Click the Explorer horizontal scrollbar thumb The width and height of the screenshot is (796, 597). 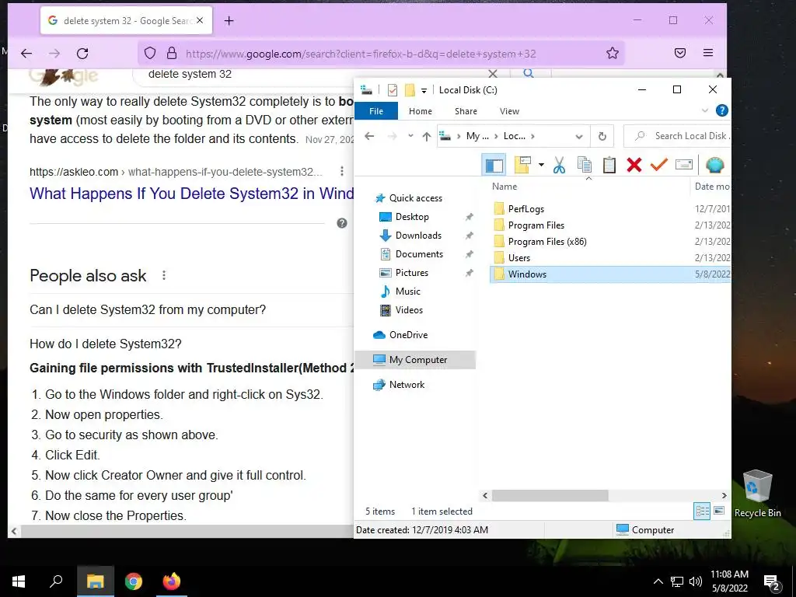[x=550, y=495]
